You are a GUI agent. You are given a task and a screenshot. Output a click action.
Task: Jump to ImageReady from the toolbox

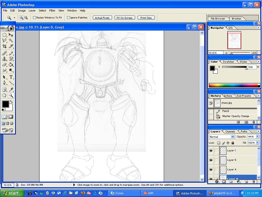[x=8, y=130]
